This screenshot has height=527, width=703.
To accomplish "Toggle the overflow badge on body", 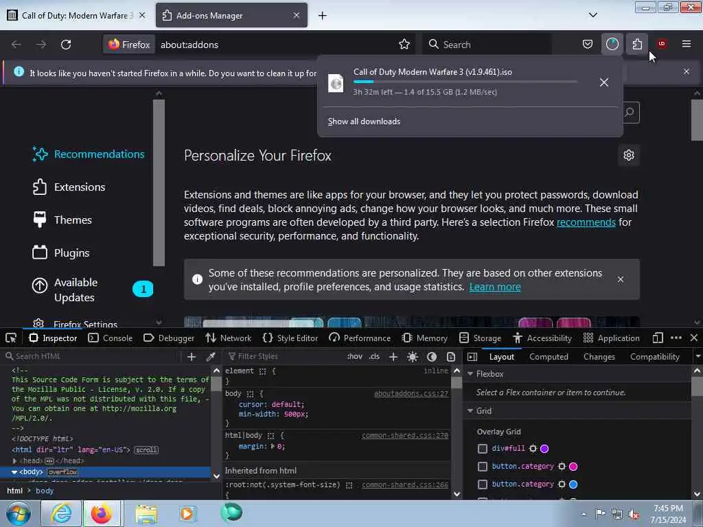I will point(62,472).
